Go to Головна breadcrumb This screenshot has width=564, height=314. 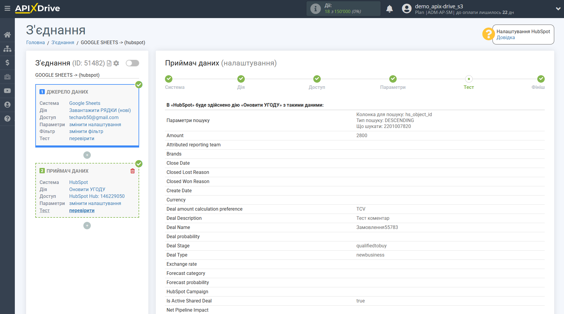36,42
